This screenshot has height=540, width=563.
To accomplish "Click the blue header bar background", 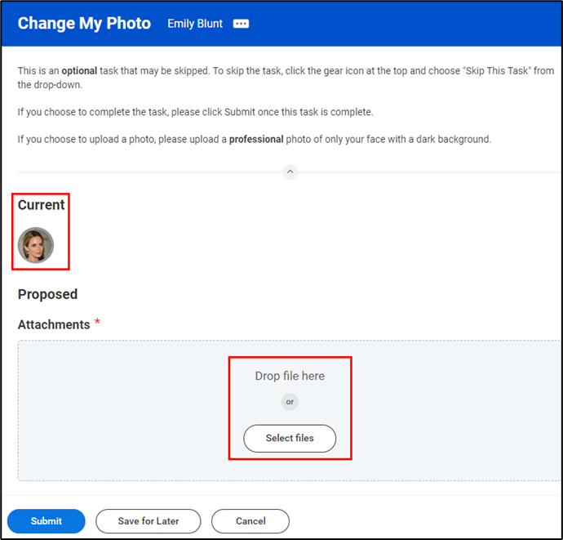I will pyautogui.click(x=408, y=24).
